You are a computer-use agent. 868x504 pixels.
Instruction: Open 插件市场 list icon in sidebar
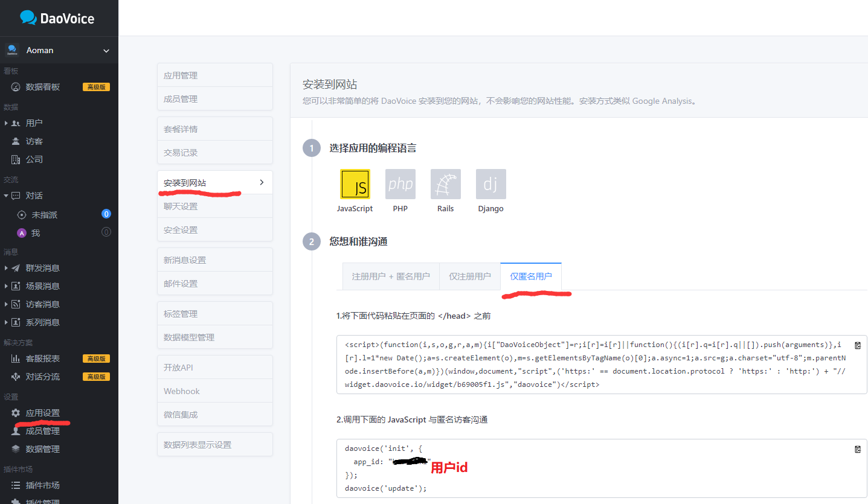(x=16, y=485)
